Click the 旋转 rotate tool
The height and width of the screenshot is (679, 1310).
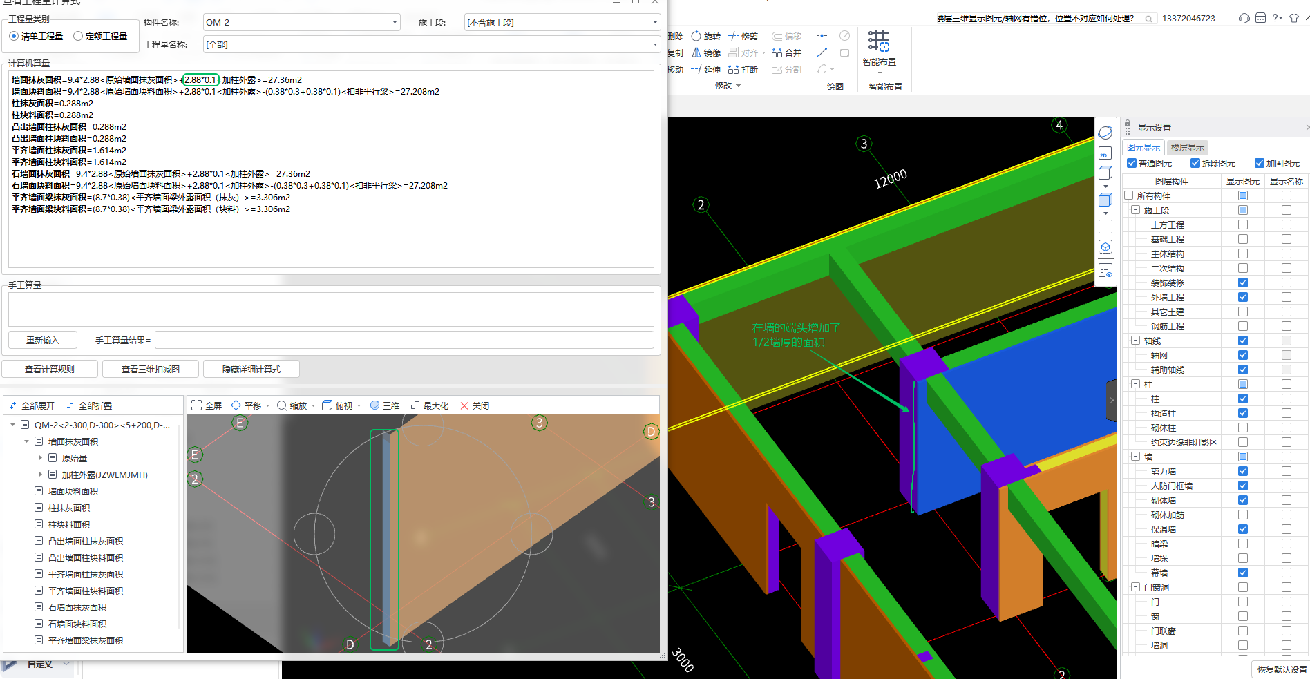tap(706, 37)
